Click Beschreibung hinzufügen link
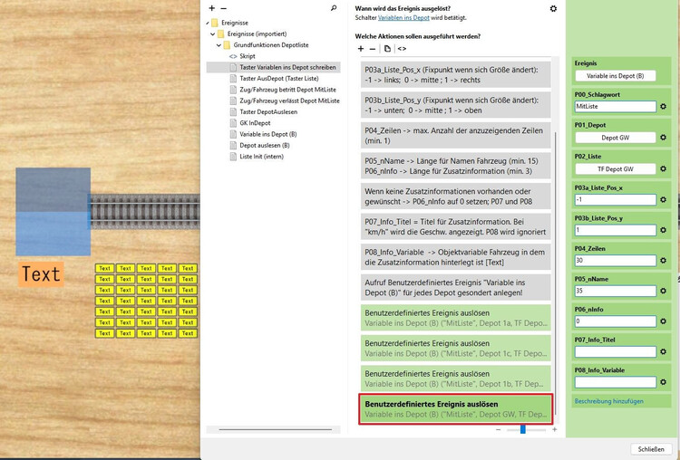Image resolution: width=680 pixels, height=460 pixels. pyautogui.click(x=609, y=400)
